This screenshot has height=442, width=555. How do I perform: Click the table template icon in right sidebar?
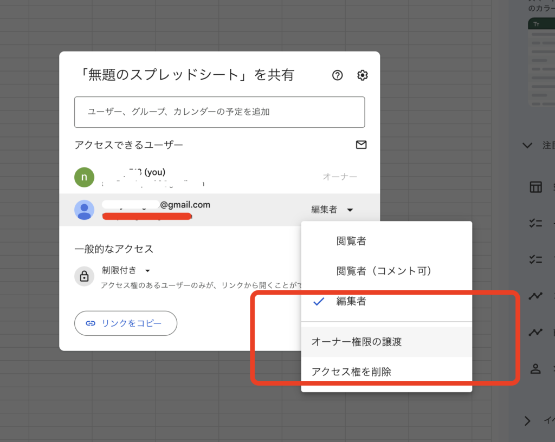coord(535,187)
